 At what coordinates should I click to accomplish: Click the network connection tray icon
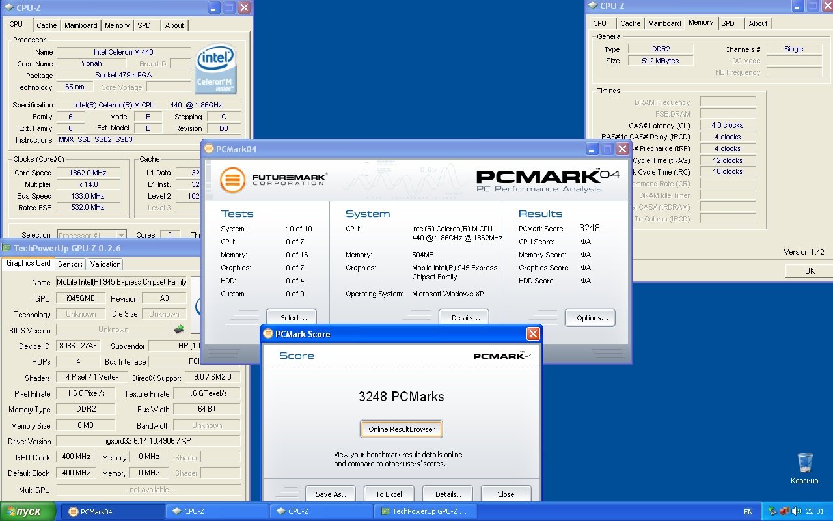[784, 511]
